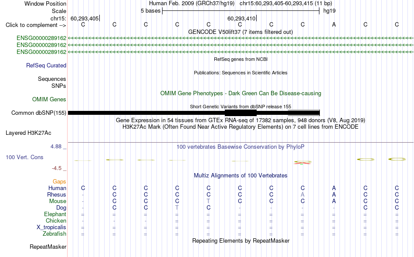This screenshot has width=414, height=257.
Task: Click the 60,293,405 position label
Action: 85,18
